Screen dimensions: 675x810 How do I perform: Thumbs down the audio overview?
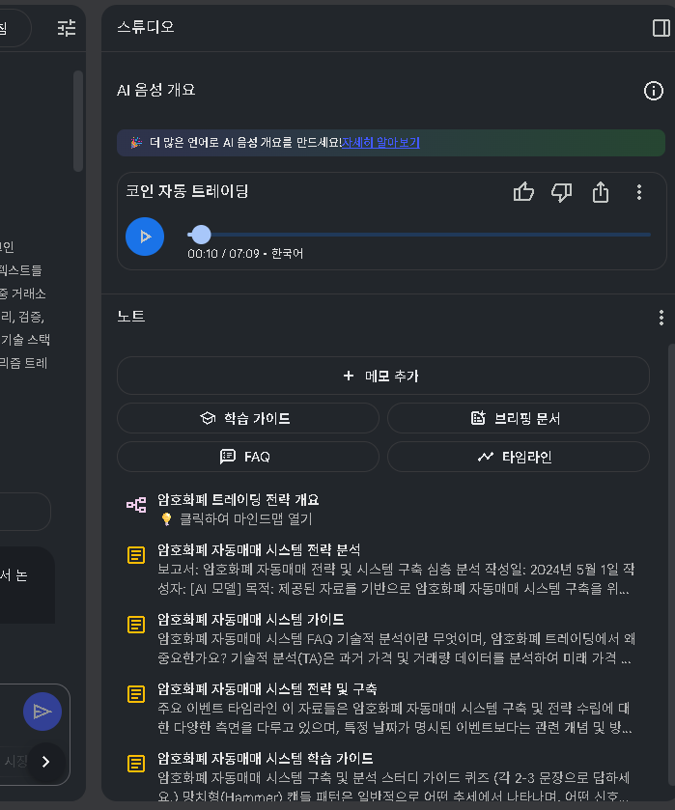[x=561, y=192]
